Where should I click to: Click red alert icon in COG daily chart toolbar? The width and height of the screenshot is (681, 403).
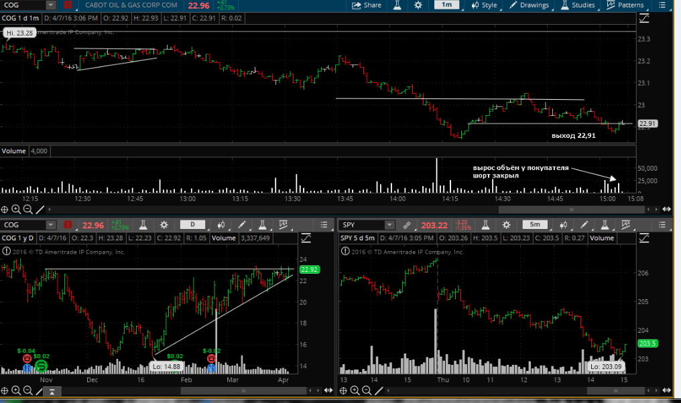pos(67,225)
